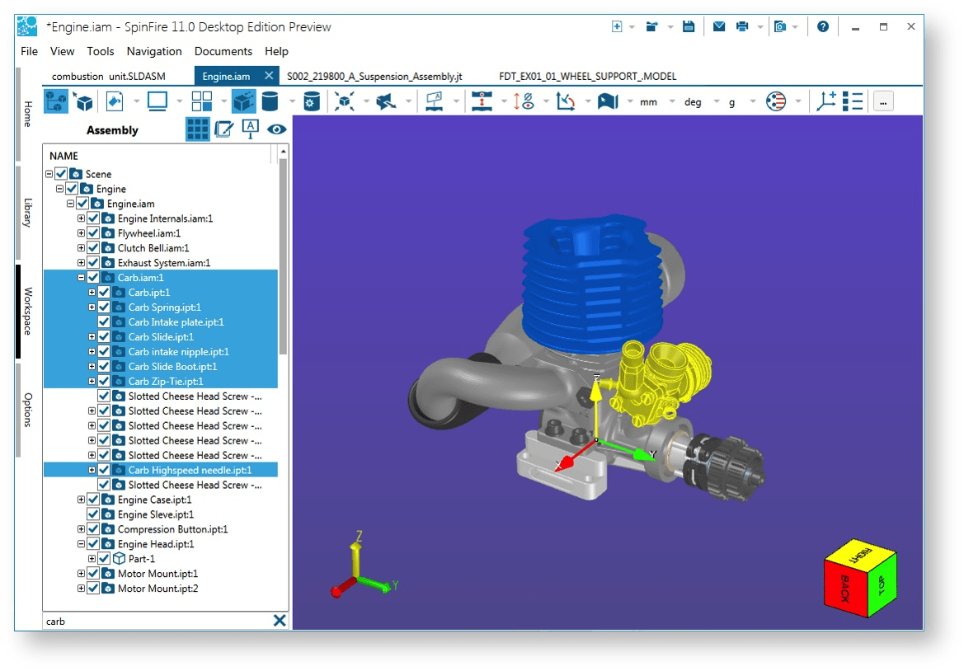964x671 pixels.
Task: Click the flag-shaped toolbar icon
Action: (x=608, y=101)
